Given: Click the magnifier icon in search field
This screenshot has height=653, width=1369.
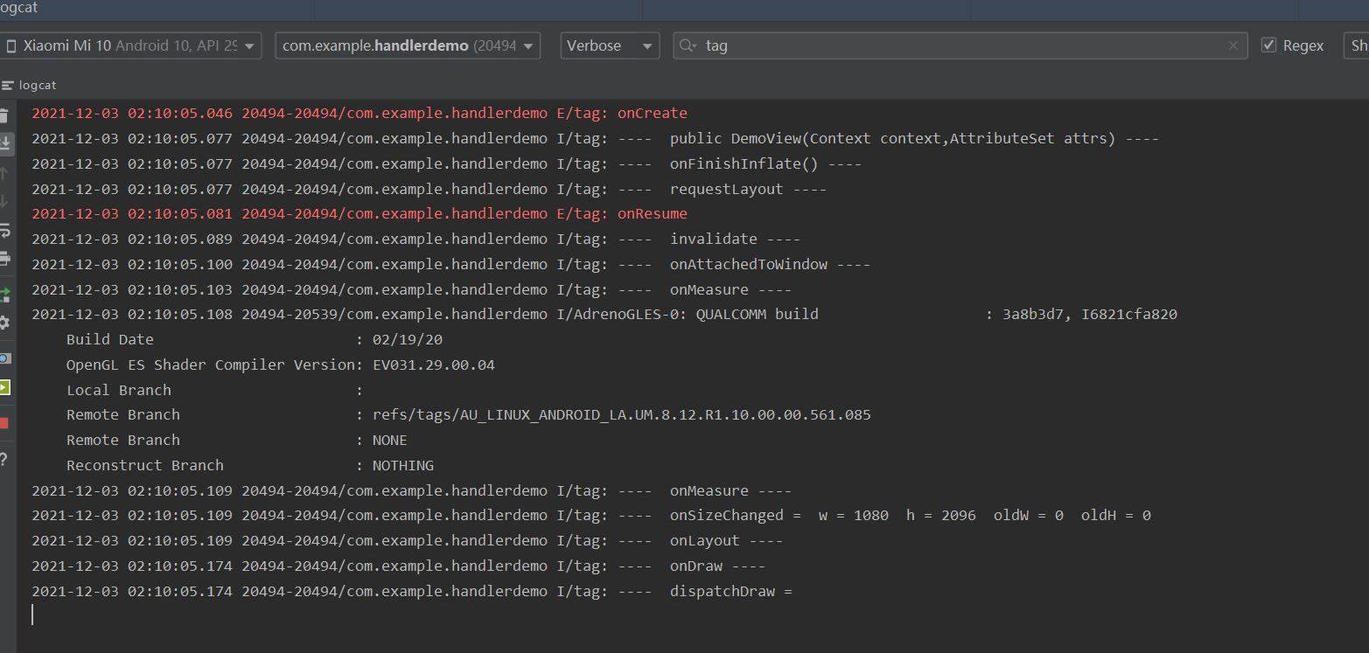Looking at the screenshot, I should [688, 45].
